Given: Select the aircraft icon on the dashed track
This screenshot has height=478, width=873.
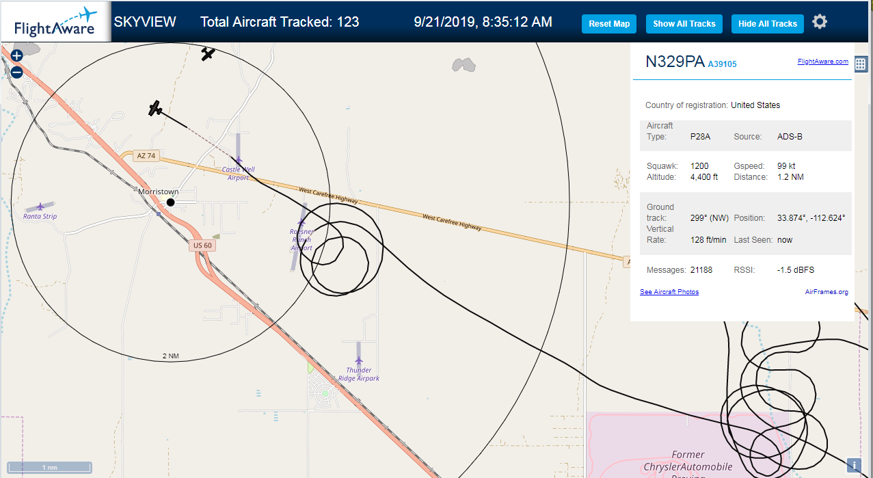Looking at the screenshot, I should coord(156,109).
